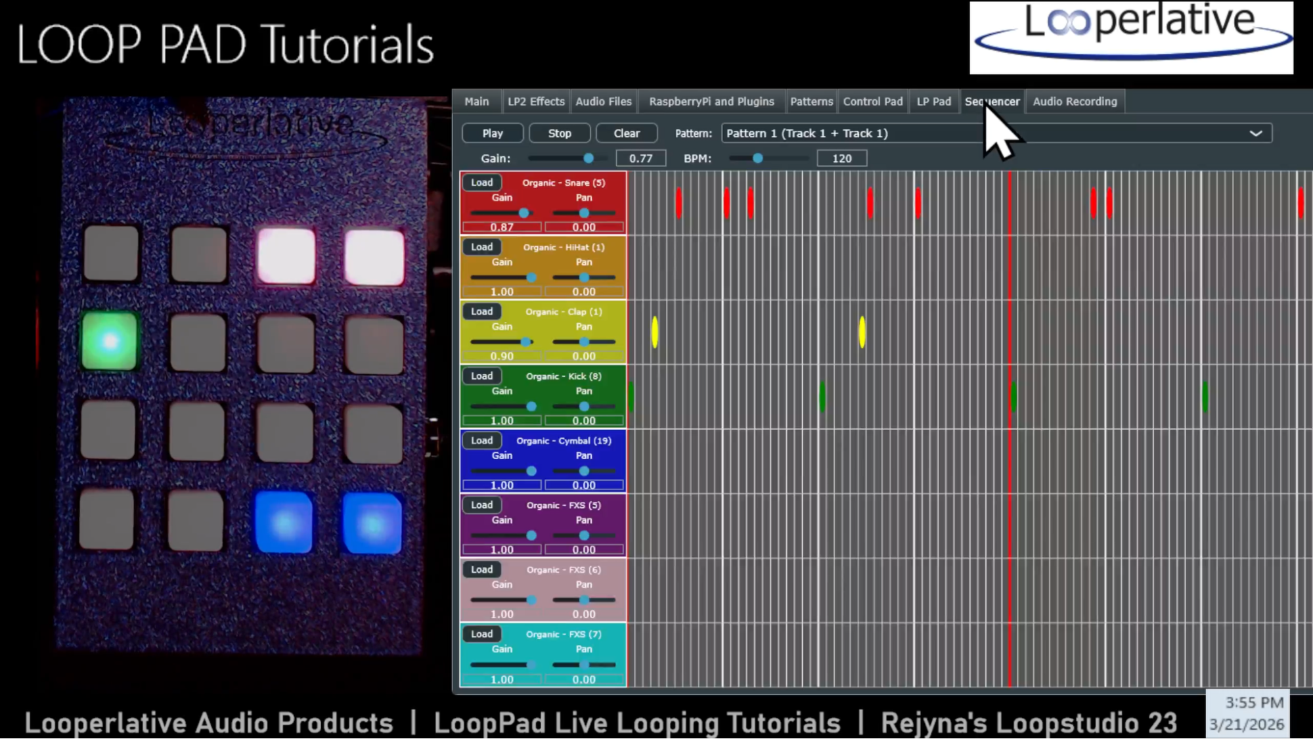Image resolution: width=1313 pixels, height=739 pixels.
Task: Click the HiHat track pan value field
Action: [584, 292]
